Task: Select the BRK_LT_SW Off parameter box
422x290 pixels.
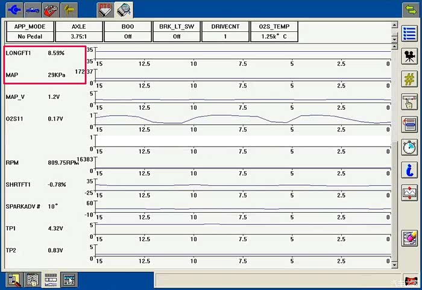Action: tap(177, 31)
